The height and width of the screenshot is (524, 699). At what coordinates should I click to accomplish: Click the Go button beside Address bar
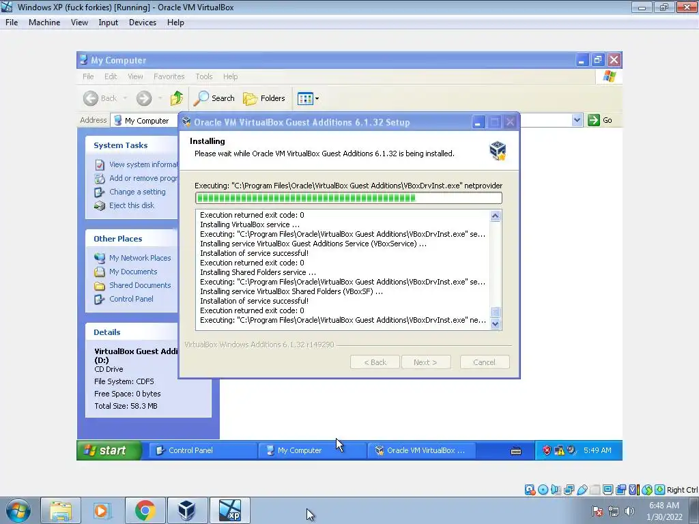600,120
